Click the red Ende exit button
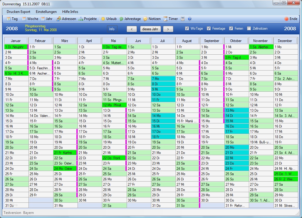Viewport: 302px width, 218px height. [x=291, y=19]
